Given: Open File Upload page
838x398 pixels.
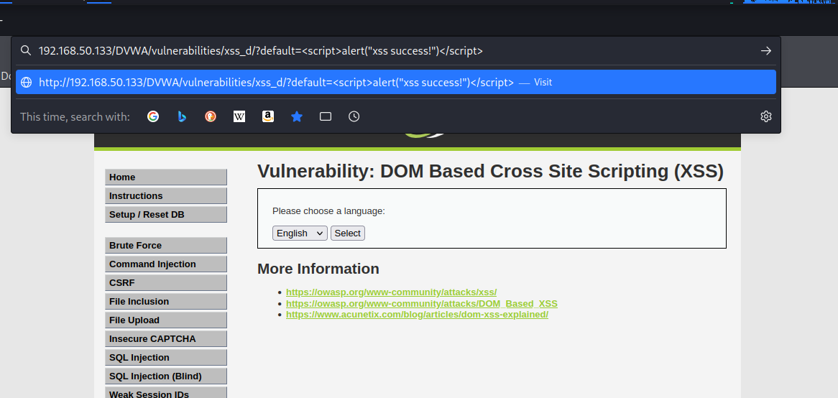Looking at the screenshot, I should click(x=166, y=320).
